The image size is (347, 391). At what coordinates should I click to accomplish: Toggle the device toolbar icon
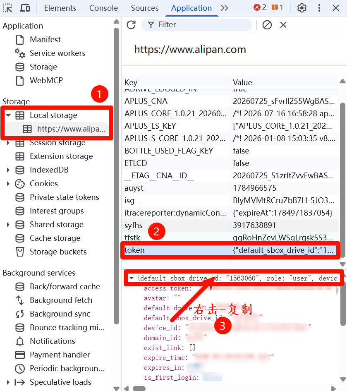(x=25, y=8)
